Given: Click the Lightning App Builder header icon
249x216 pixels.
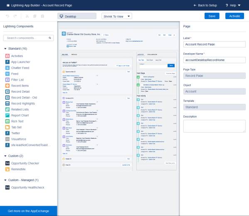Looking at the screenshot, I should [x=8, y=5].
